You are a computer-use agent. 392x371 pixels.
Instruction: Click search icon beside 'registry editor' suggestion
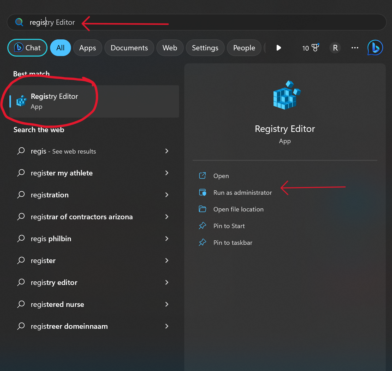(x=21, y=282)
